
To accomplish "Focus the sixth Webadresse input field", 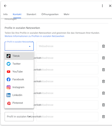I will (67, 105).
